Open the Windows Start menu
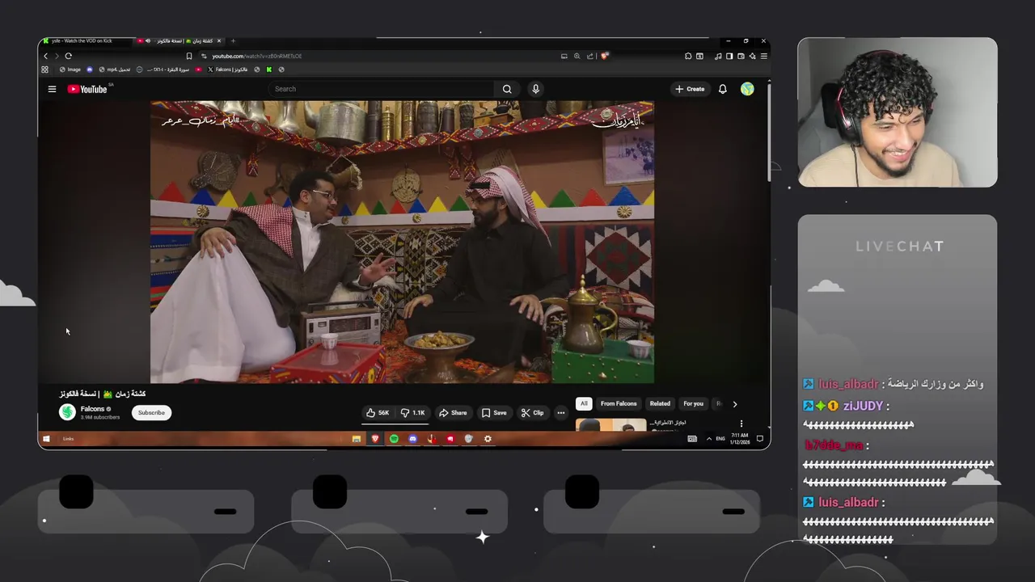 point(46,439)
